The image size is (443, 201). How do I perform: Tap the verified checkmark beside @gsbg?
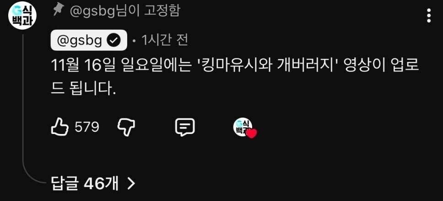(x=113, y=41)
